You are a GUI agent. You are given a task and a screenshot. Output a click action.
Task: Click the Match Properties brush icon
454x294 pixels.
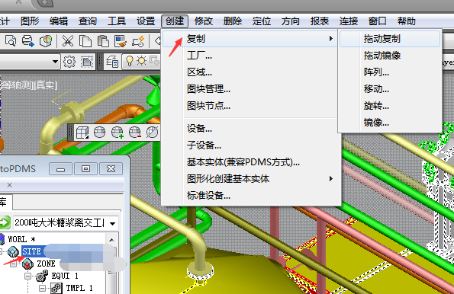pyautogui.click(x=121, y=41)
